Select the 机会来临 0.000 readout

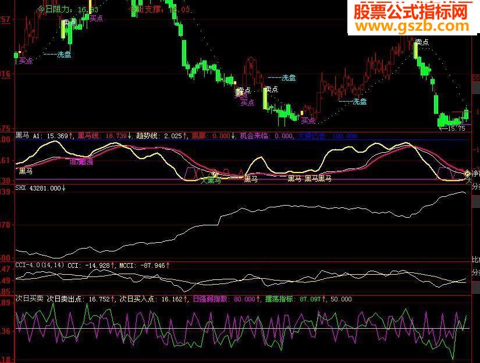[266, 136]
